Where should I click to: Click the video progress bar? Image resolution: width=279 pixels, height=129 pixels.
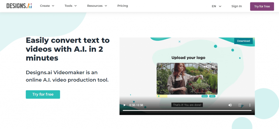pyautogui.click(x=187, y=110)
